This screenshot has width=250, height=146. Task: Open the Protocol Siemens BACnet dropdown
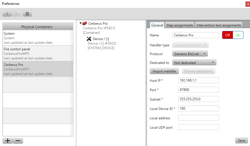tap(190, 54)
